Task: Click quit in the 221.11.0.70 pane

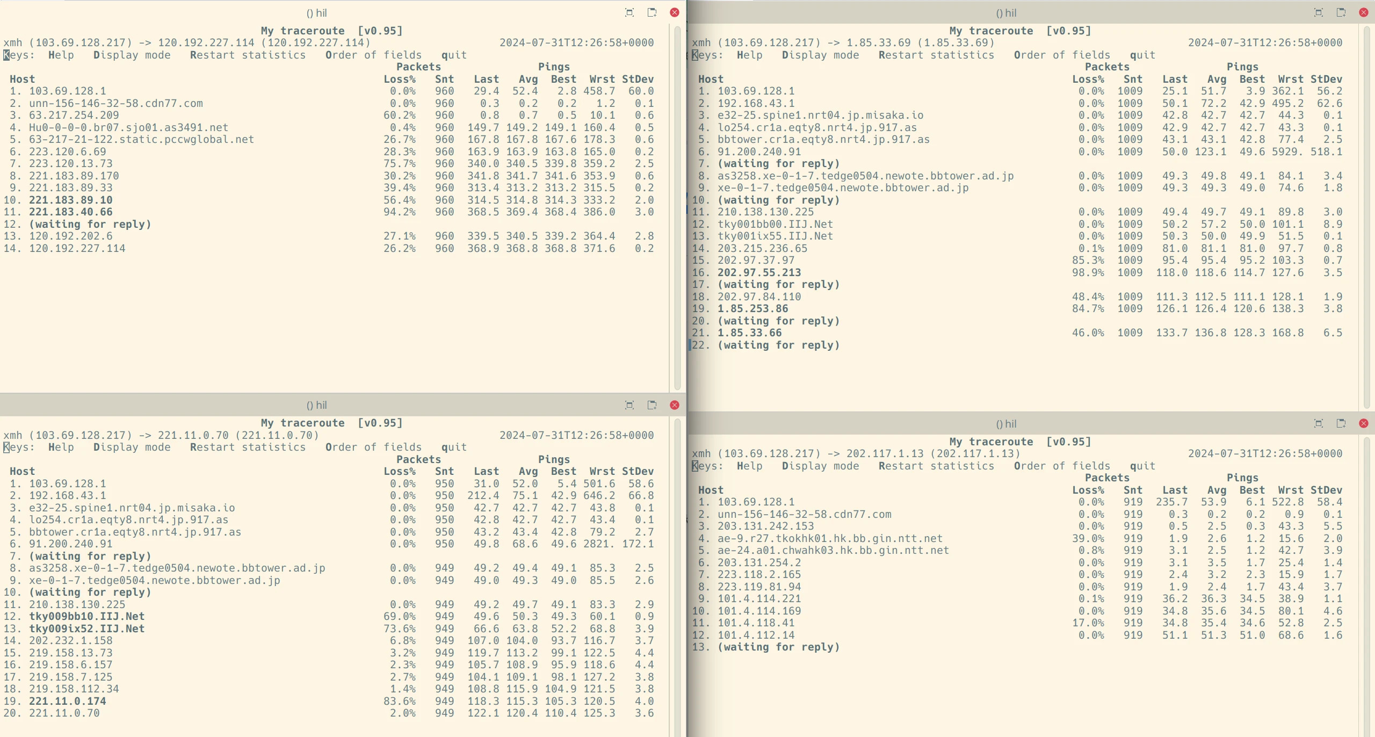Action: point(454,447)
